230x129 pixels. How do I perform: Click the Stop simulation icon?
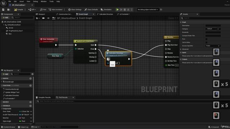(125, 10)
